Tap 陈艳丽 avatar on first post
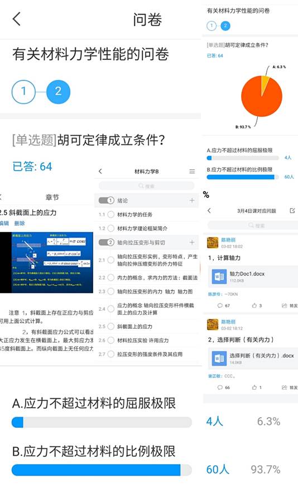Viewport: 298px width, 501px height. click(213, 243)
